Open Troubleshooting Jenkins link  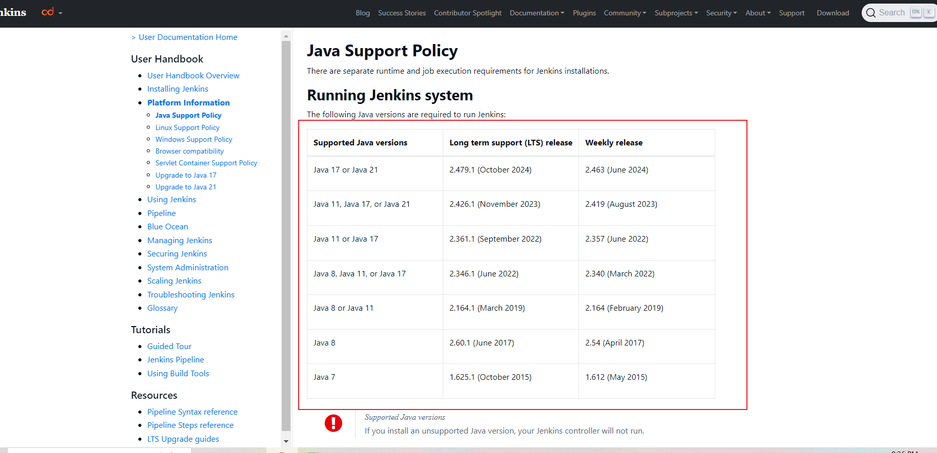(191, 294)
